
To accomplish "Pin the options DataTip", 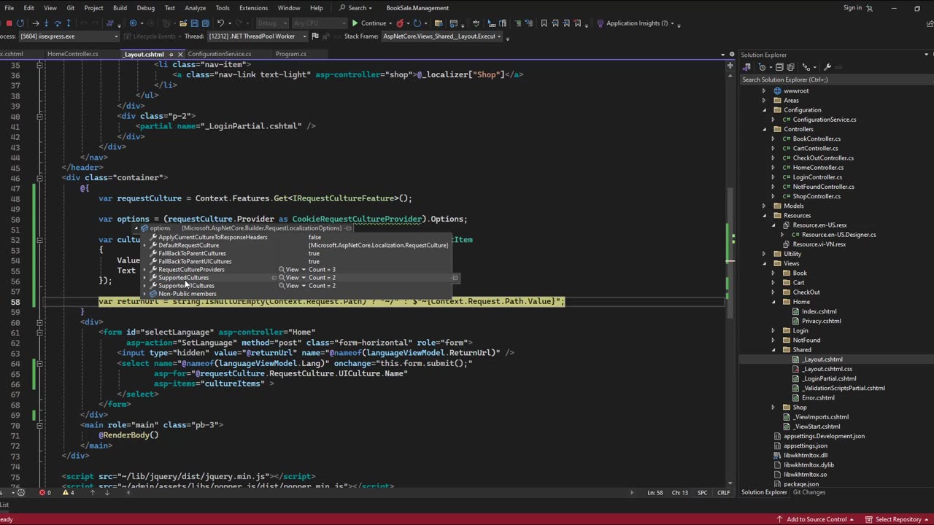I will (348, 228).
